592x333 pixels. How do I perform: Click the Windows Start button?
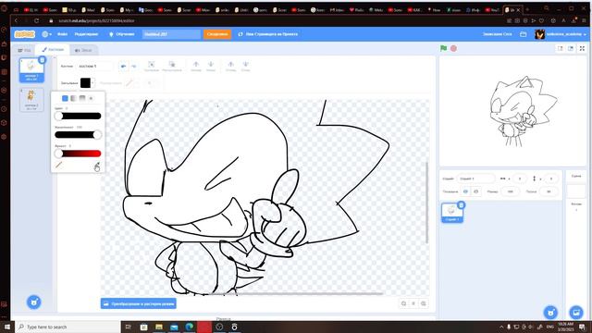click(7, 327)
